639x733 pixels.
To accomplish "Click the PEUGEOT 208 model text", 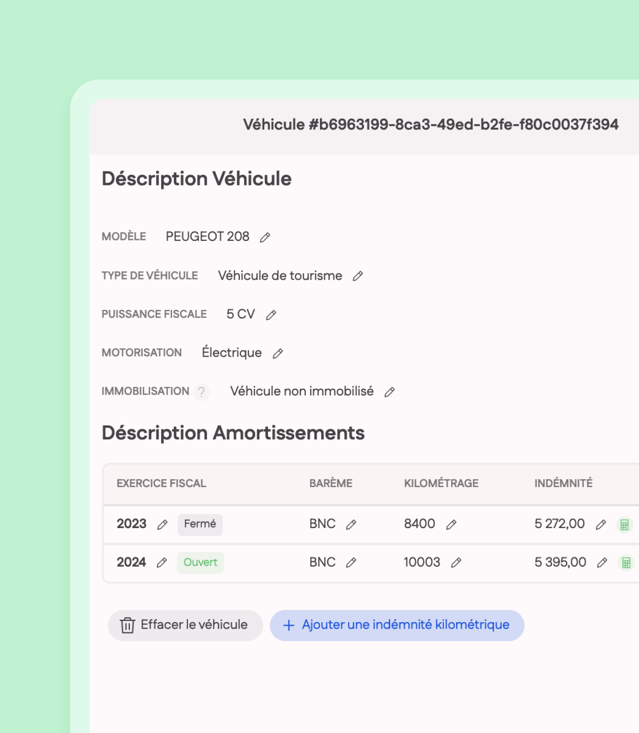I will (x=208, y=237).
